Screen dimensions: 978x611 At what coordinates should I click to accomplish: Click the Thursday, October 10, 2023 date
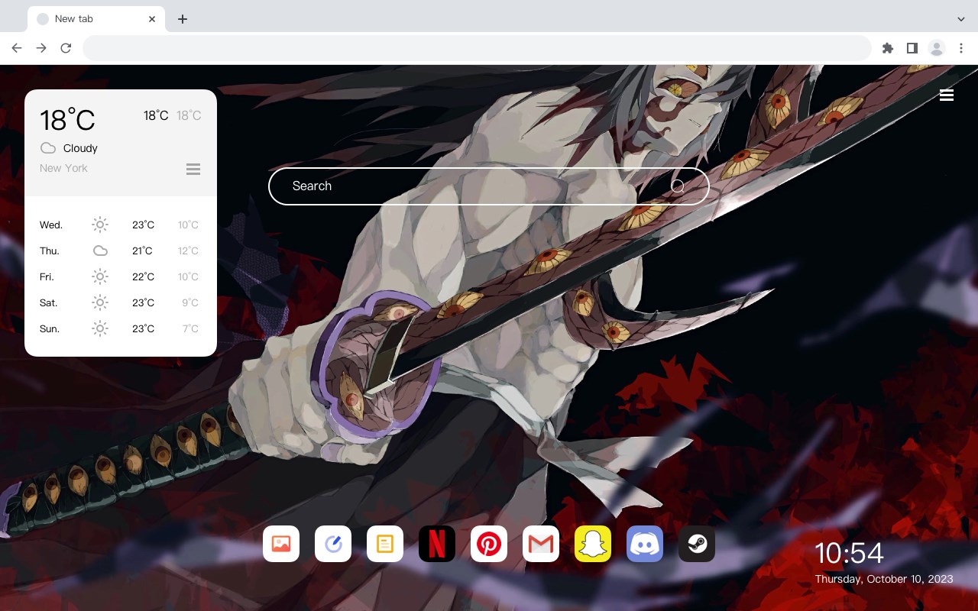[884, 579]
